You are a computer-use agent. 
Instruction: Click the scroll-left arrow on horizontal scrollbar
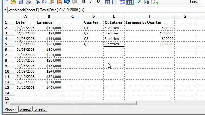[6, 103]
